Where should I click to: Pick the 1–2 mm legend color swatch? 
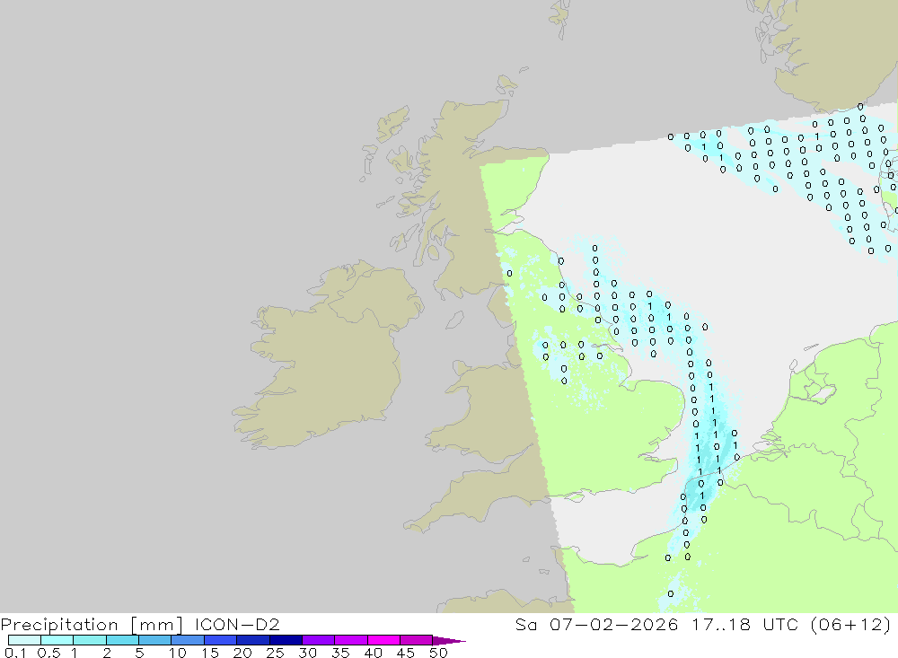[x=90, y=640]
